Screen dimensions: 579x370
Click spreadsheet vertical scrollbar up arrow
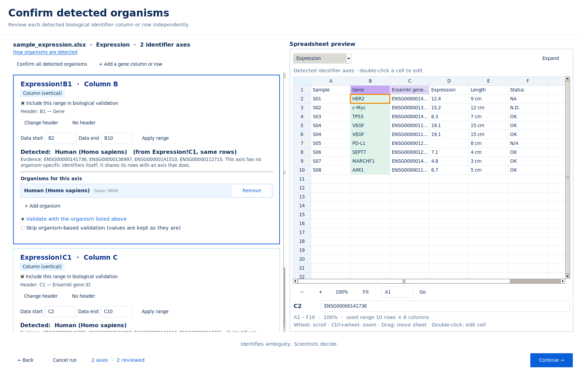click(568, 79)
